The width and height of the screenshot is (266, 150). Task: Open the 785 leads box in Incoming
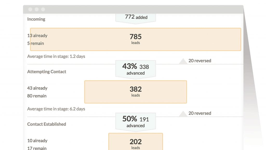[x=136, y=39]
